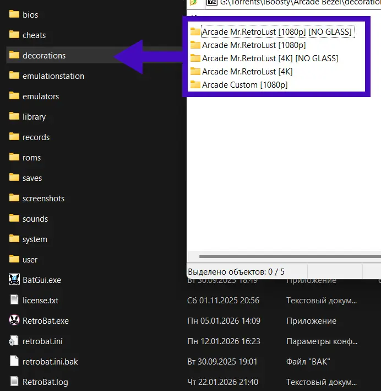Open the system folder
Screen dimensions: 381x391
pyautogui.click(x=34, y=239)
